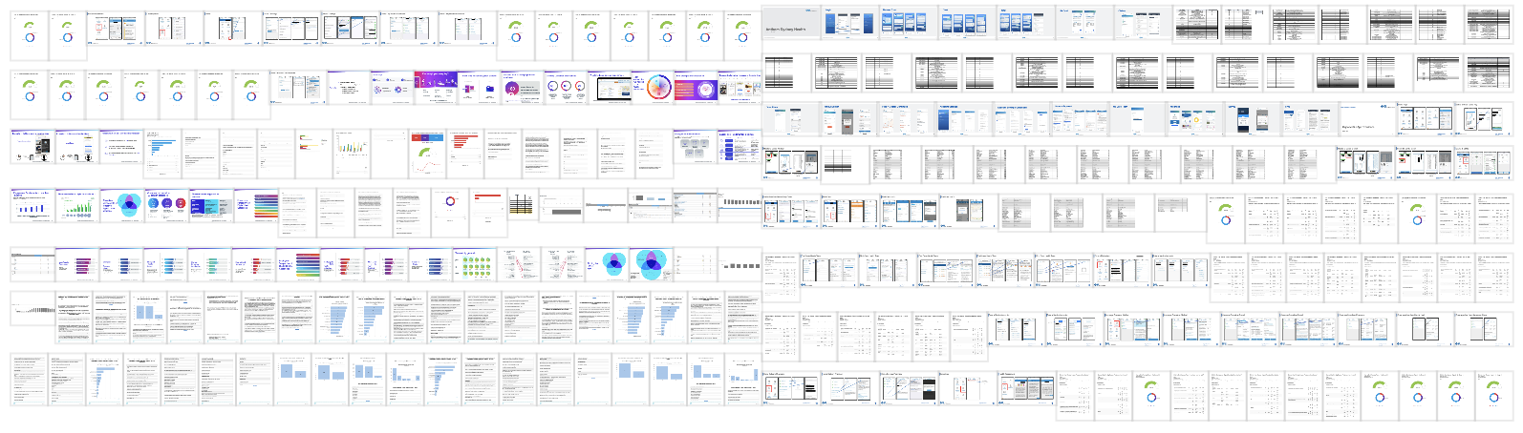Screen dimensions: 1523x433
Task: Click the pink-purple gradient slide with a heart circle
Action: coord(696,87)
